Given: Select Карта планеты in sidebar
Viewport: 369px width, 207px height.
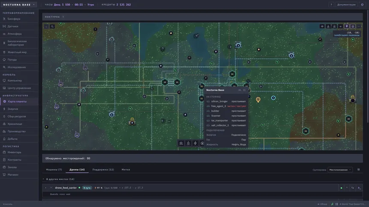Looking at the screenshot, I should [x=19, y=101].
